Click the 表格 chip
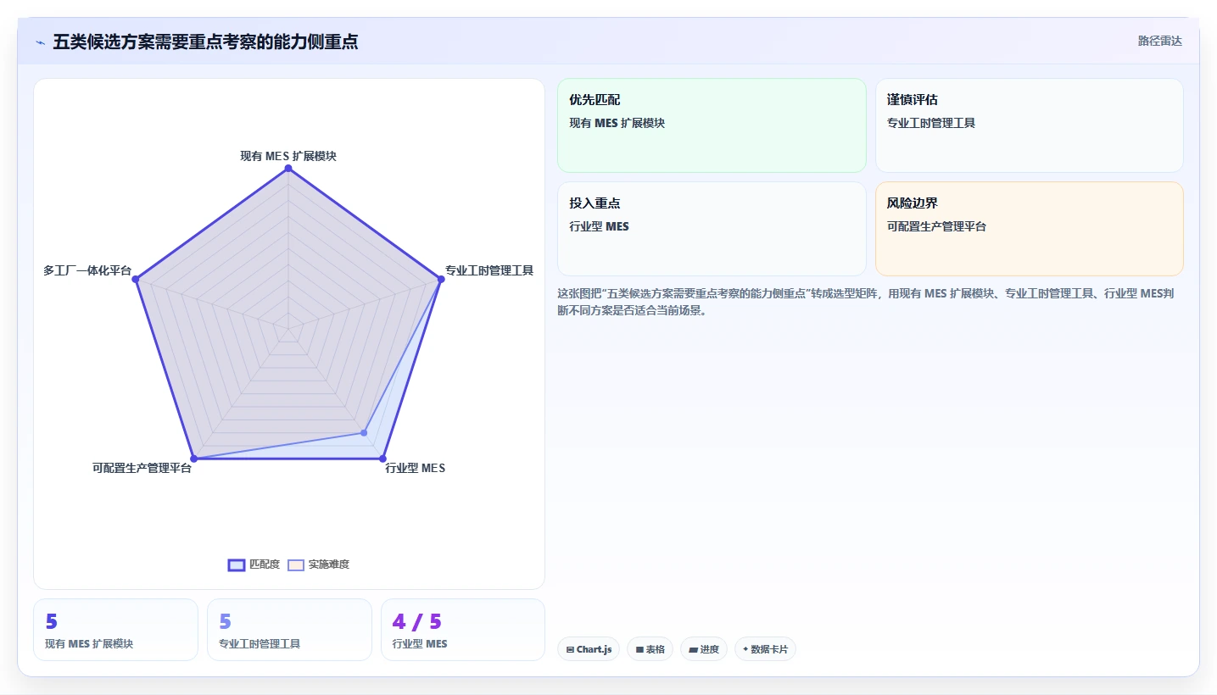This screenshot has width=1217, height=695. 650,649
